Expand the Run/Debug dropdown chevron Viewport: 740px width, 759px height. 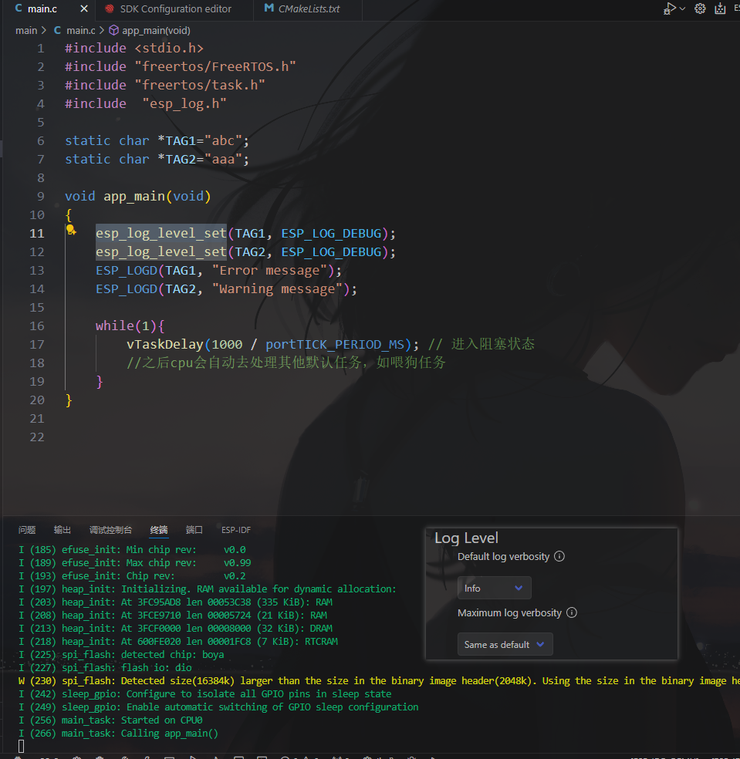pyautogui.click(x=682, y=8)
